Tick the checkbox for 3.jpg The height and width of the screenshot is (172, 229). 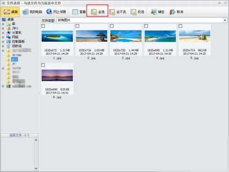point(112,26)
